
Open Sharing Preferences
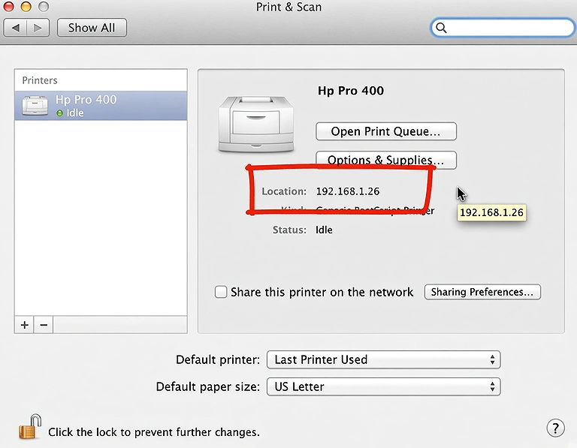482,292
